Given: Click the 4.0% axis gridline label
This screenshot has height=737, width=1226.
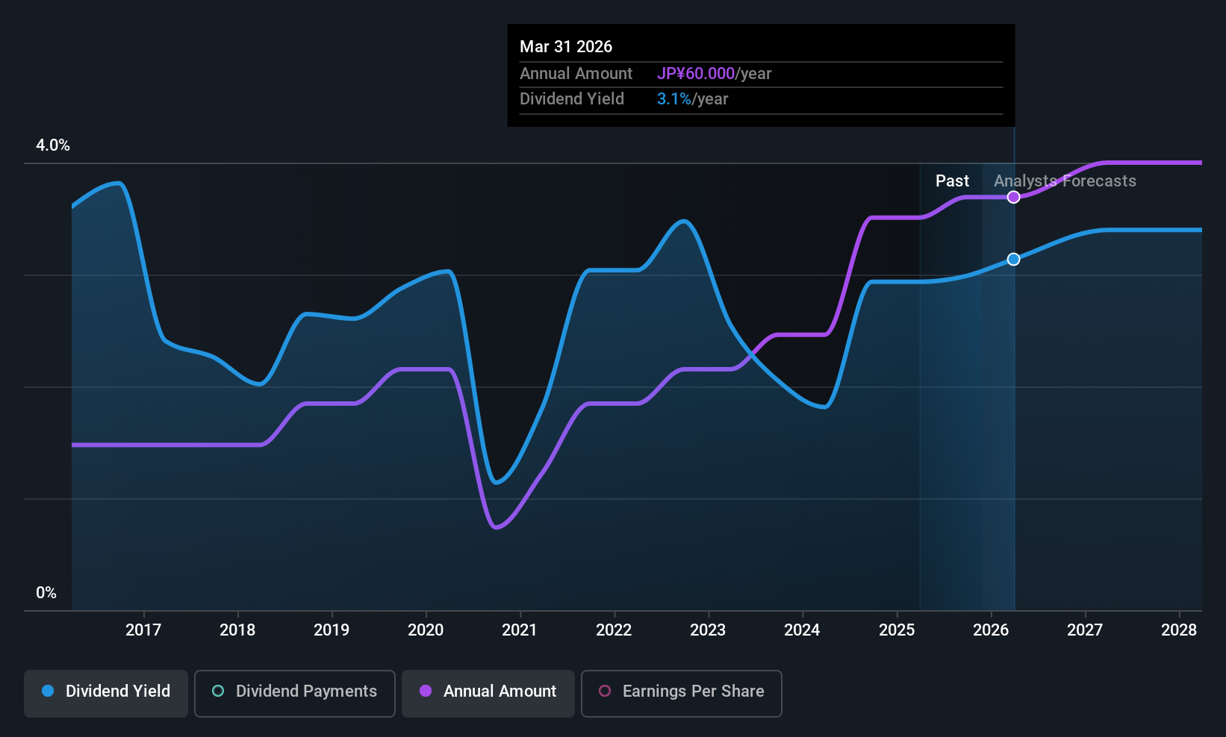Looking at the screenshot, I should 52,145.
